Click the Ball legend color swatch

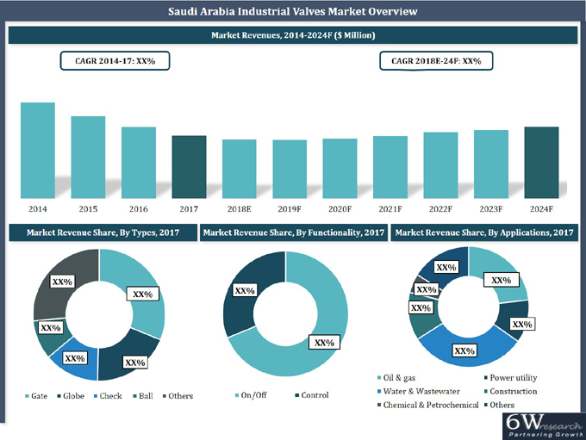coord(135,396)
